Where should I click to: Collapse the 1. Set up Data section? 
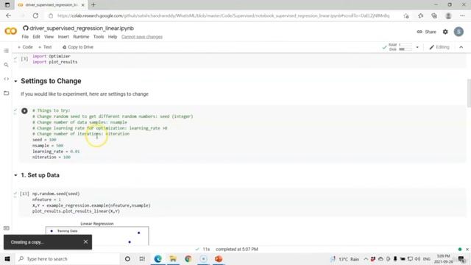(x=15, y=175)
